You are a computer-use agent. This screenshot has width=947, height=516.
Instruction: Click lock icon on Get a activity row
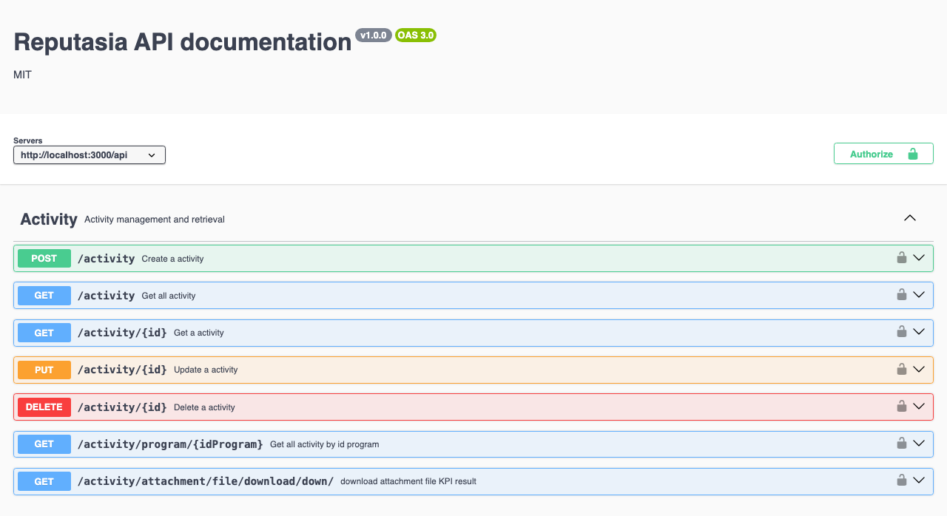pyautogui.click(x=901, y=332)
